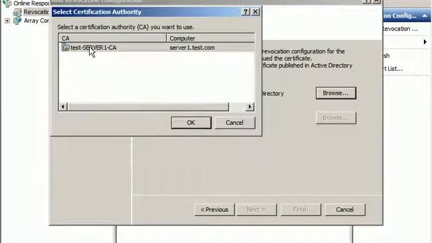This screenshot has height=243, width=432.
Task: Click OK in Select Certification Authority dialog
Action: [x=191, y=123]
